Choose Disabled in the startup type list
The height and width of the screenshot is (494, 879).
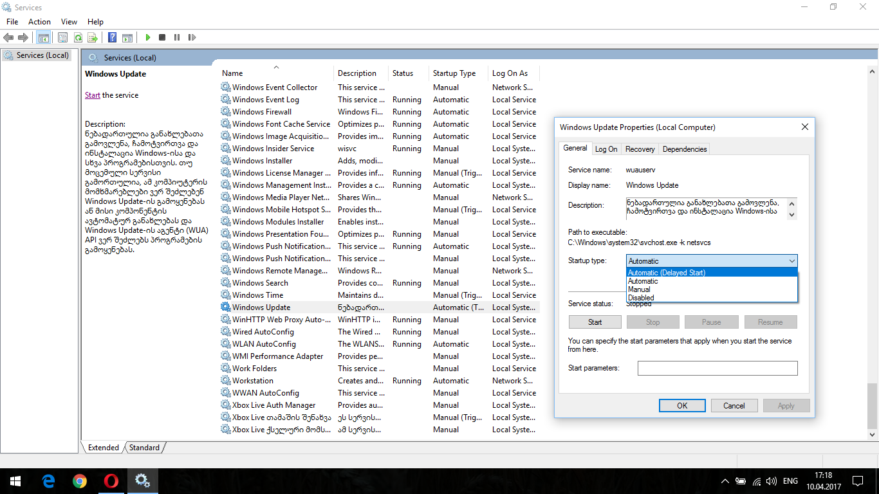[x=641, y=298]
